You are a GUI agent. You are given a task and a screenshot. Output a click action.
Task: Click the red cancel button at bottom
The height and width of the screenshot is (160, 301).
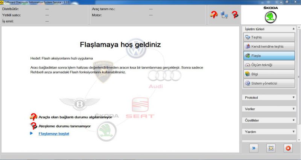pos(288,148)
